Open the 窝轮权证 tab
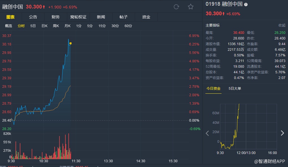Screen dimensions: 288x167 78,17
